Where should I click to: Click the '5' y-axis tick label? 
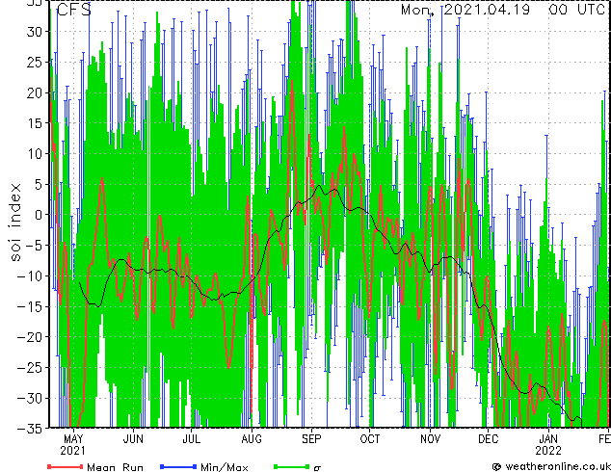(38, 184)
